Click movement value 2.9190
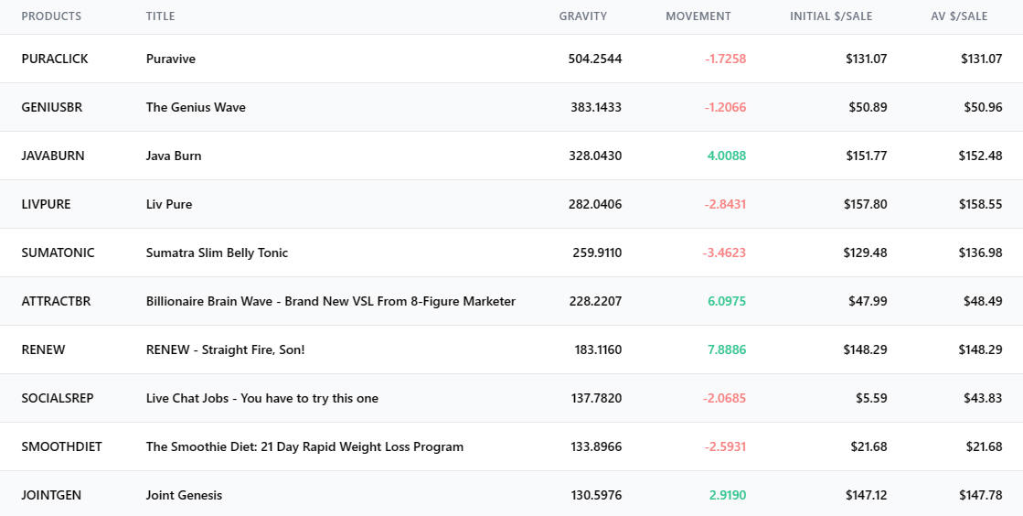 click(x=728, y=495)
